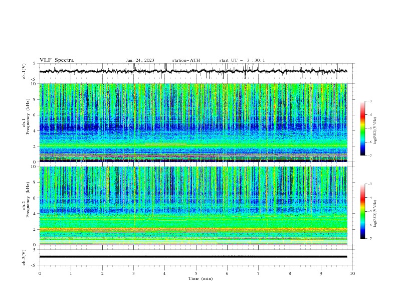Click the "-5" tick of the ch.3(V) axis
Viewport: 397px width, 307px height.
(34, 265)
